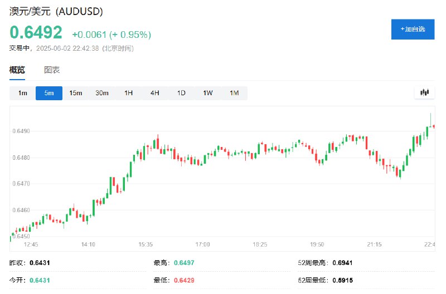The image size is (446, 294).
Task: Click the current price 0.6492
Action: 36,32
